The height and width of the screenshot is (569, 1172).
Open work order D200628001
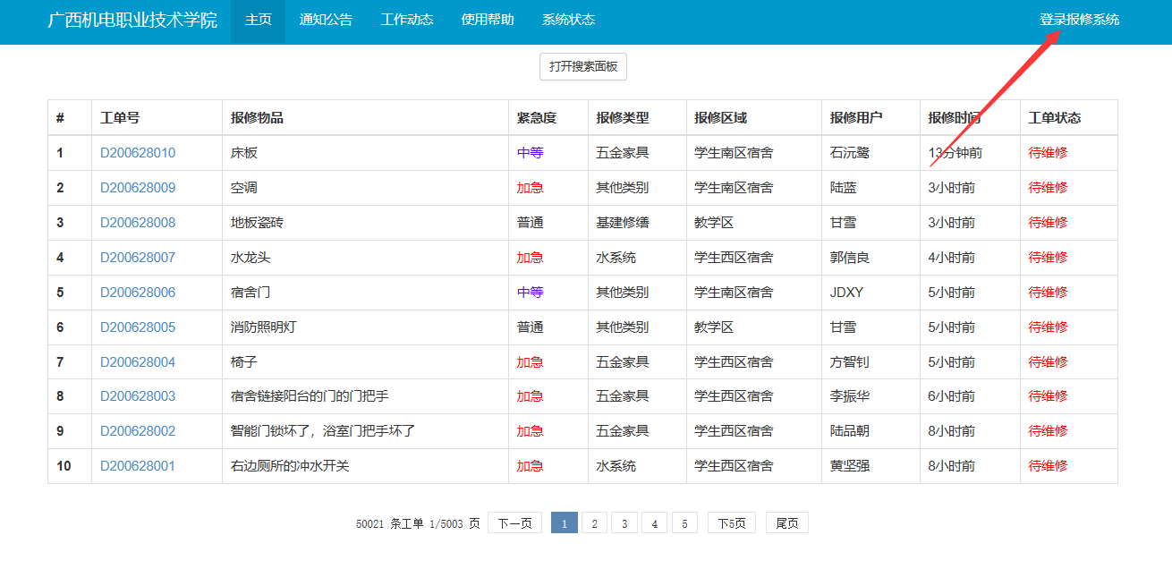pos(138,466)
